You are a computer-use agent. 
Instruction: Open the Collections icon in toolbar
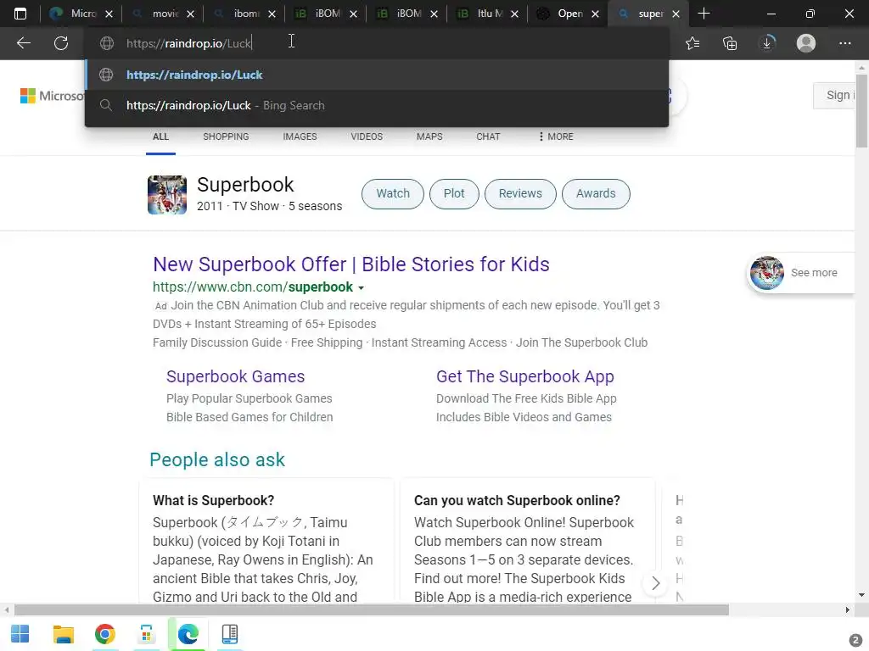click(730, 43)
